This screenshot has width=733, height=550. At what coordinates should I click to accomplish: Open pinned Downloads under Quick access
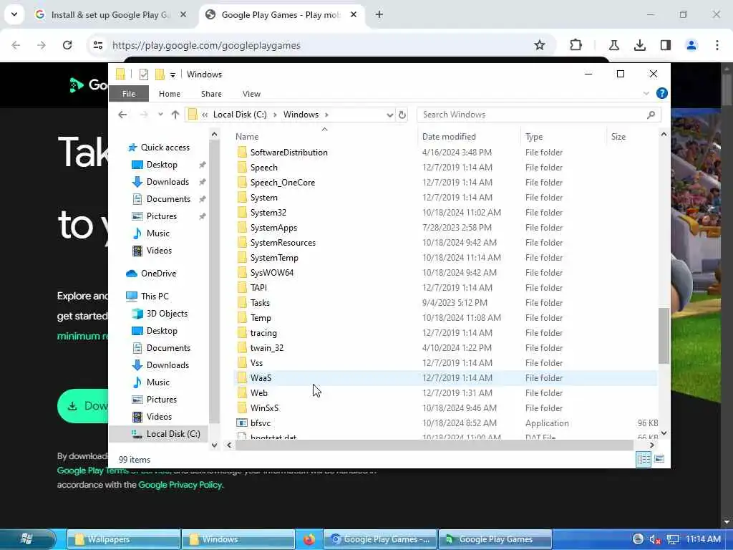coord(168,182)
